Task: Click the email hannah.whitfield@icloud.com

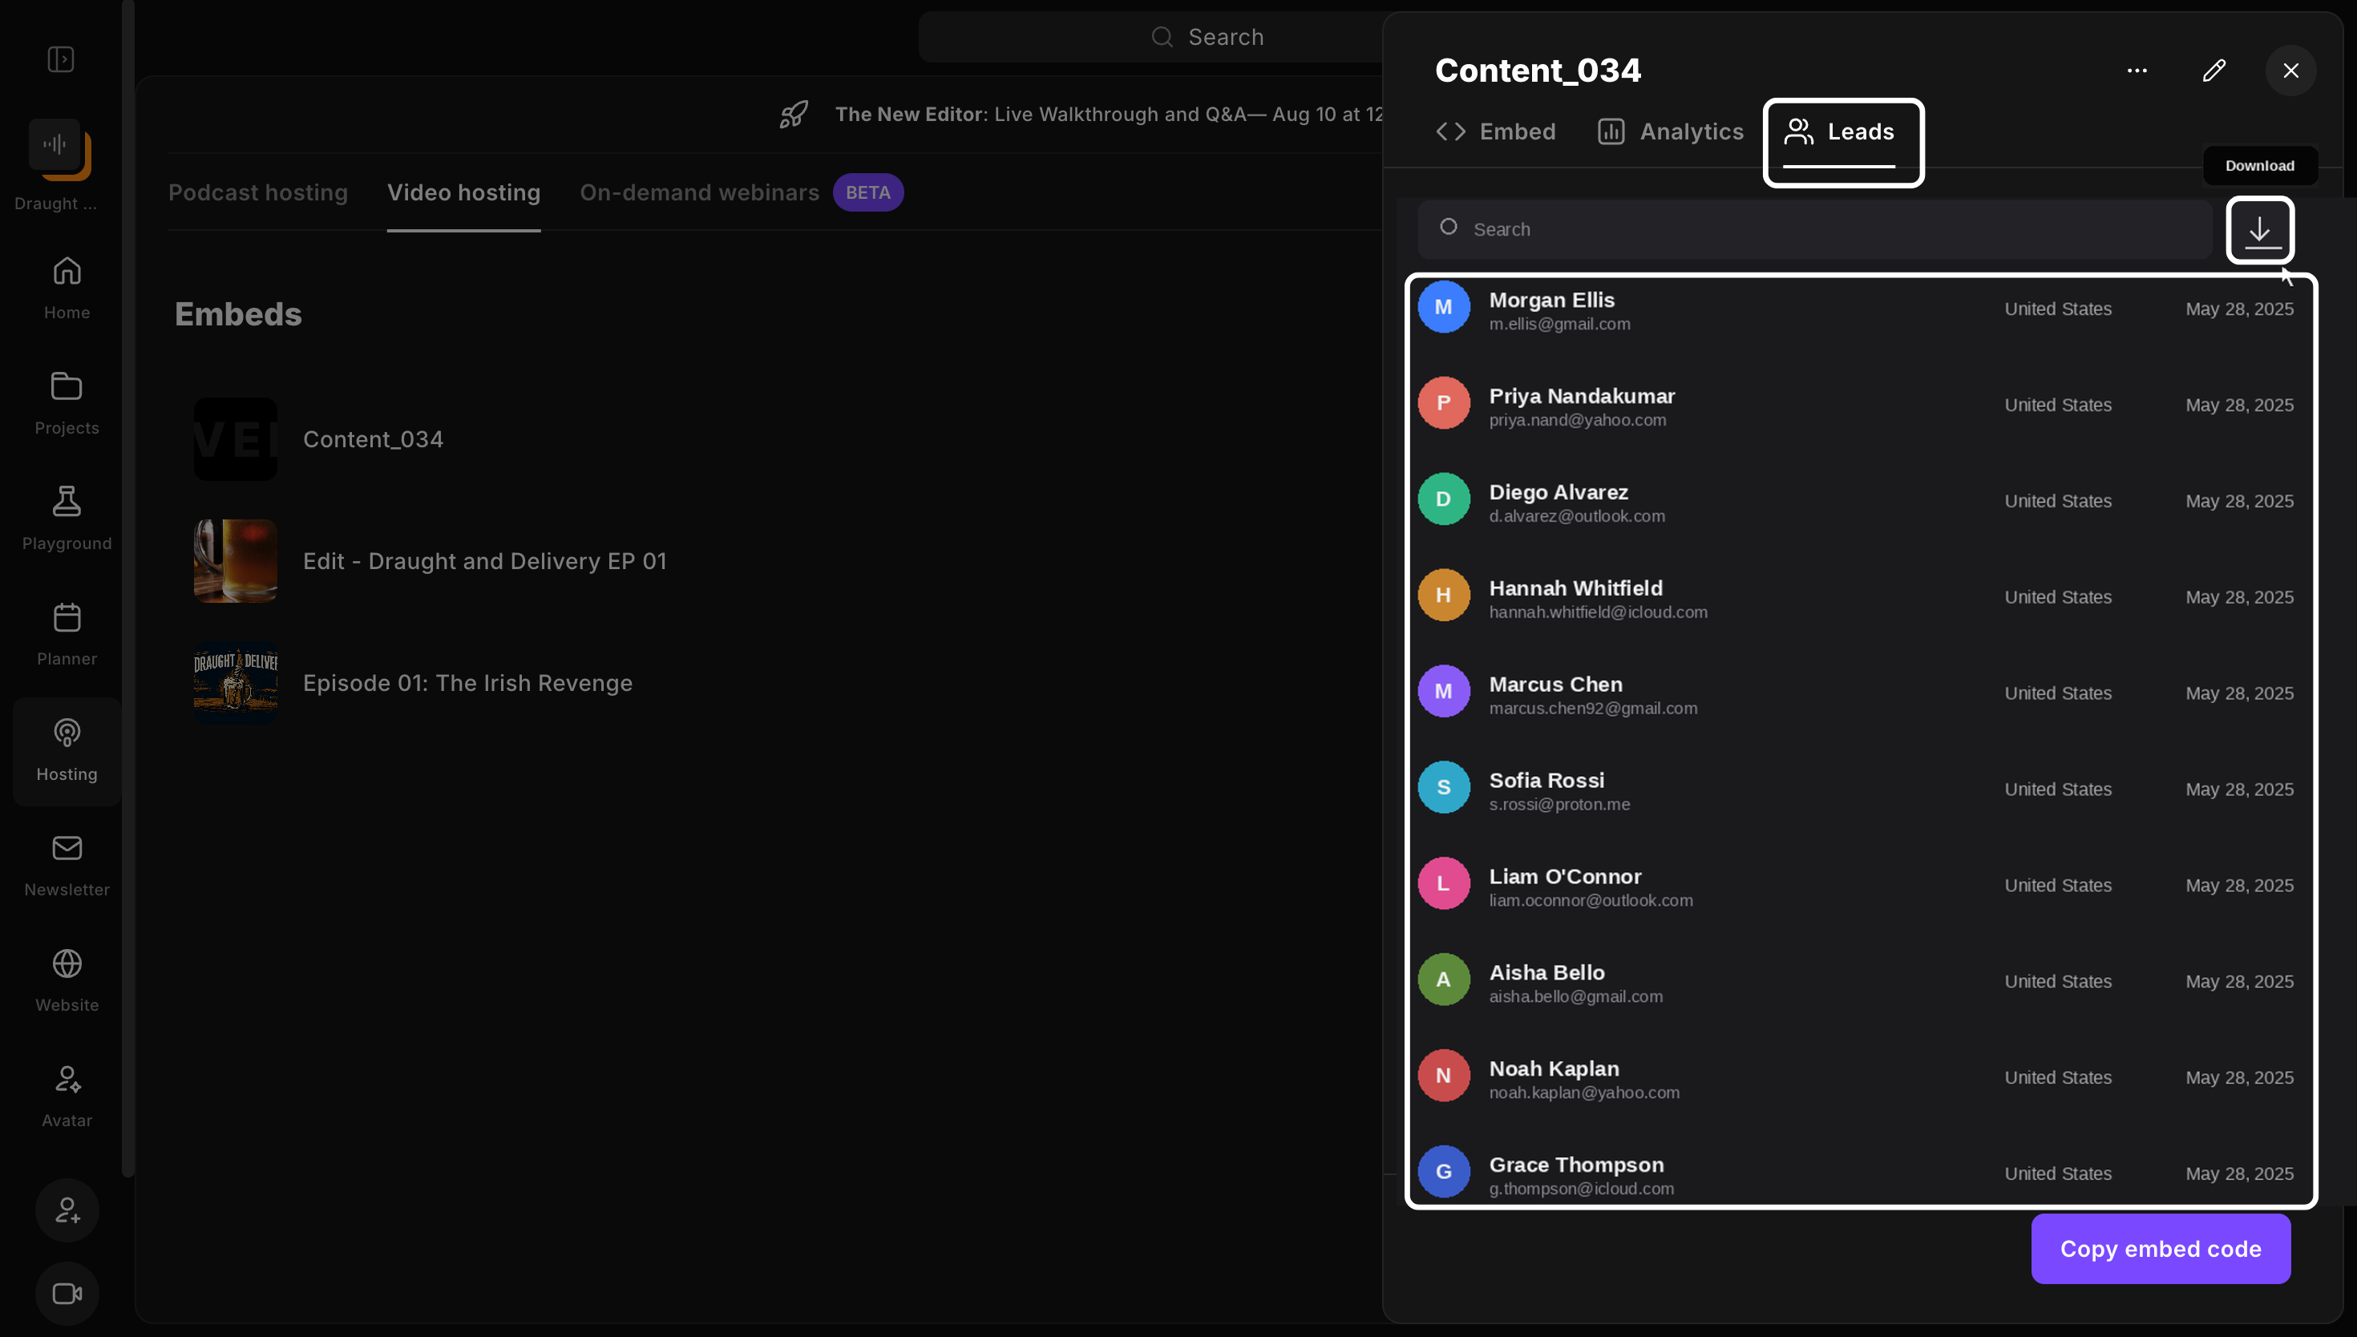Action: [x=1598, y=612]
